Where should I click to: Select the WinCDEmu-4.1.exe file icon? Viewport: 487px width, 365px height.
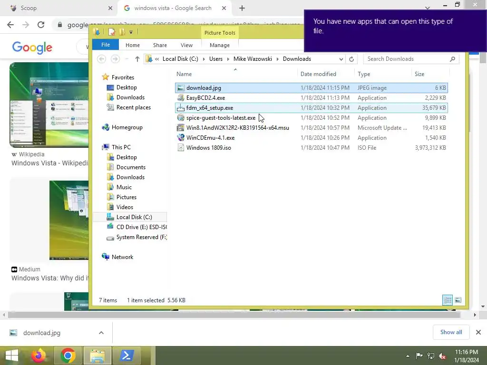click(180, 137)
